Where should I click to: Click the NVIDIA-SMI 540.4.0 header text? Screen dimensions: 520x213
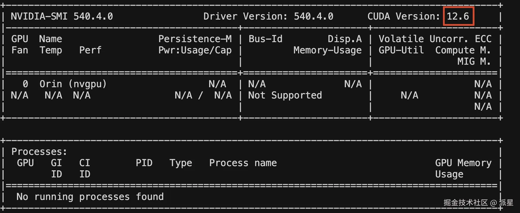[62, 16]
